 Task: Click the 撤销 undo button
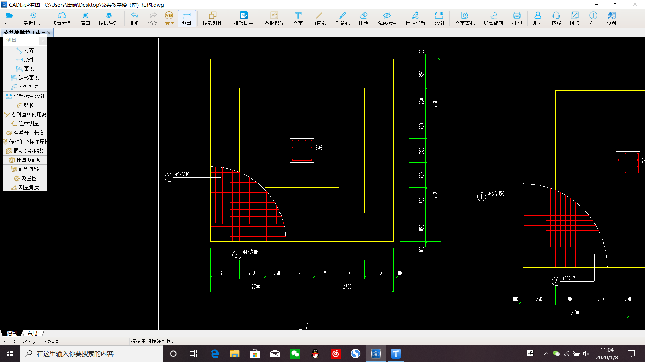point(135,19)
